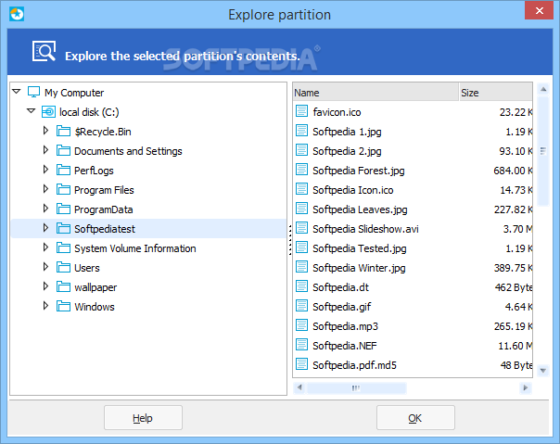Close the Explore partition dialog
560x444 pixels.
pos(539,11)
